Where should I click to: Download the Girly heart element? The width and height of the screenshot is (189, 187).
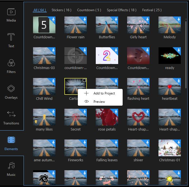pyautogui.click(x=147, y=19)
